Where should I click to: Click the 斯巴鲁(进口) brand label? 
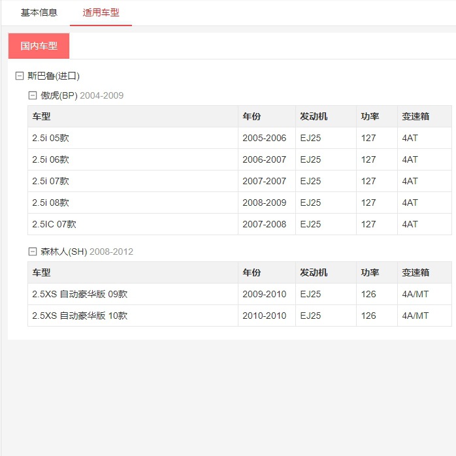tap(54, 76)
